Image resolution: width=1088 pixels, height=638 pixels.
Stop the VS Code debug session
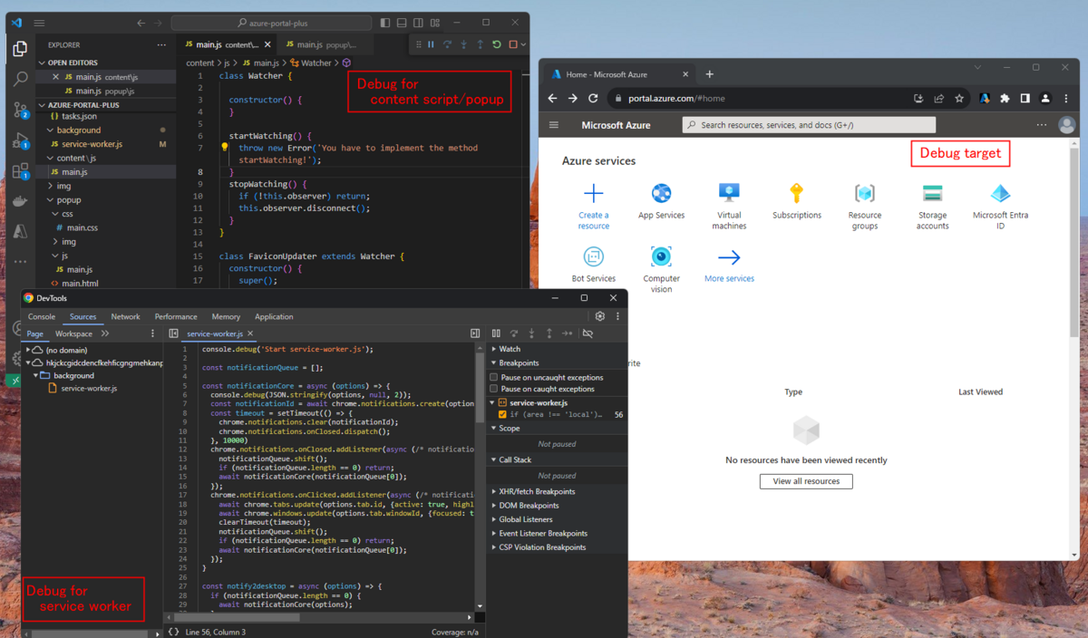coord(512,44)
